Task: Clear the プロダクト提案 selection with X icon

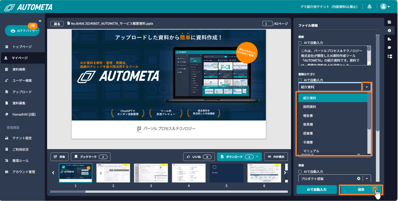Action: (x=359, y=178)
